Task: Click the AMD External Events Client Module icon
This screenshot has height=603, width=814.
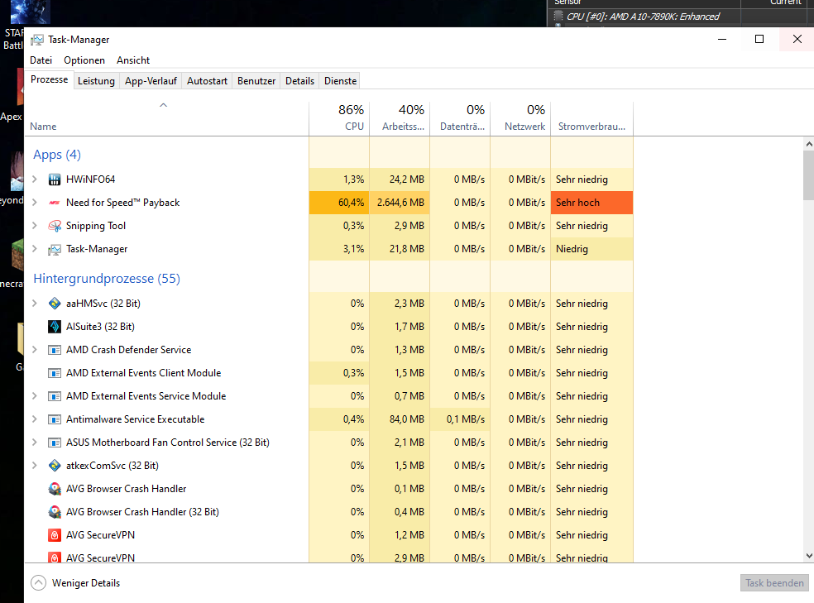Action: [55, 373]
